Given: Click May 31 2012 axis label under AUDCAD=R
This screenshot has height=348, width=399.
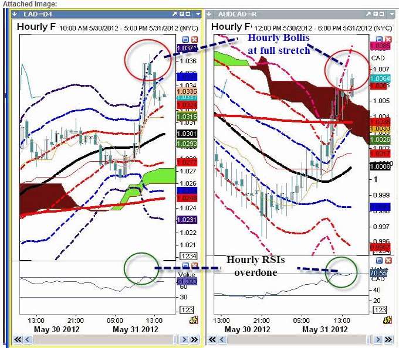Looking at the screenshot, I should coord(324,329).
